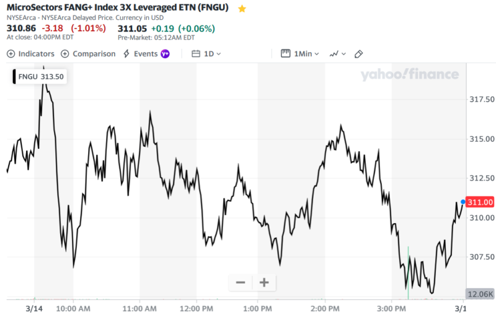Open the Events lightning option
This screenshot has width=496, height=318.
pyautogui.click(x=140, y=54)
